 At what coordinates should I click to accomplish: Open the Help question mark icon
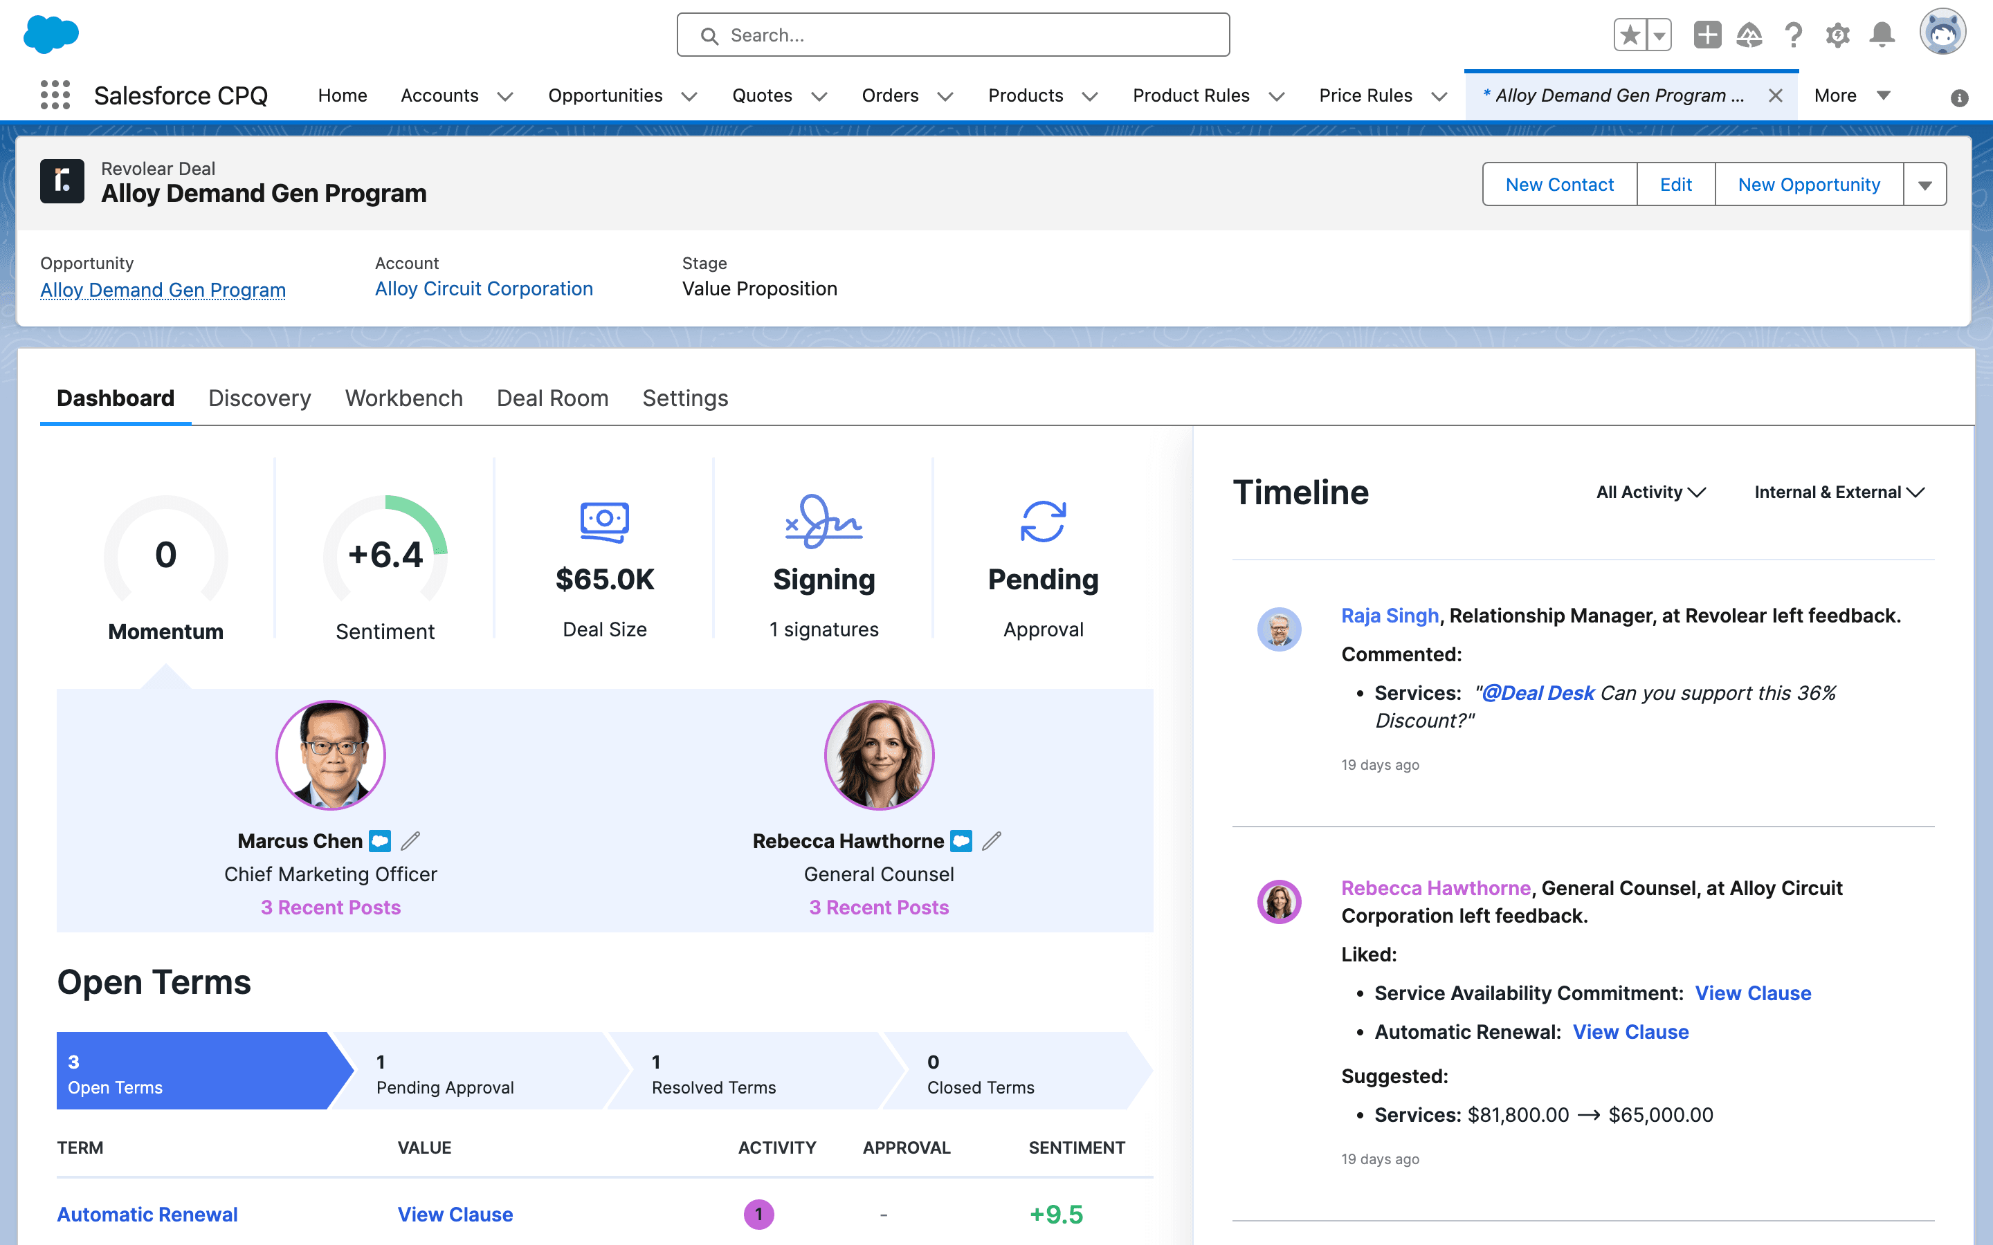click(x=1794, y=35)
